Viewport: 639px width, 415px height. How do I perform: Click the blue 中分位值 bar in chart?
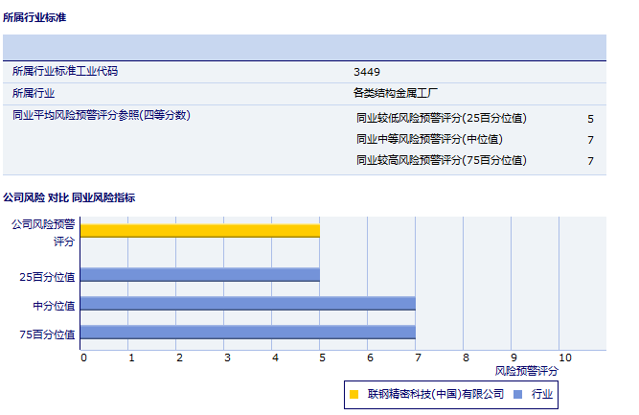tap(247, 304)
